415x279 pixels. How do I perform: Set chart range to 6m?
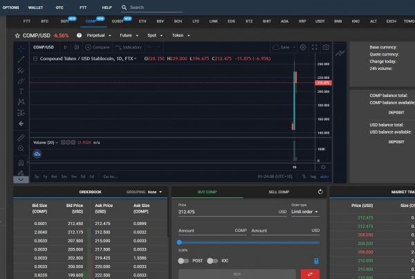54,177
